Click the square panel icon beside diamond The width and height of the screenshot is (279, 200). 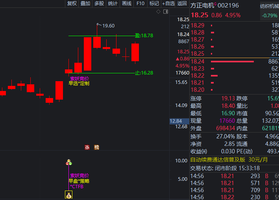pos(165,12)
